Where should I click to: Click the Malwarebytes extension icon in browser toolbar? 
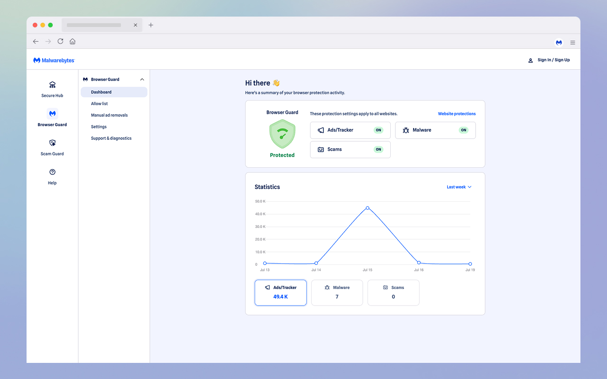[559, 42]
